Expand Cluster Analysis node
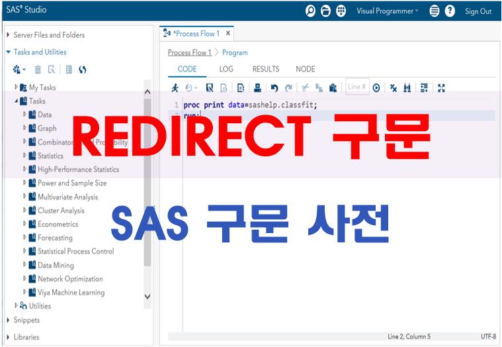The width and height of the screenshot is (502, 347). tap(24, 210)
